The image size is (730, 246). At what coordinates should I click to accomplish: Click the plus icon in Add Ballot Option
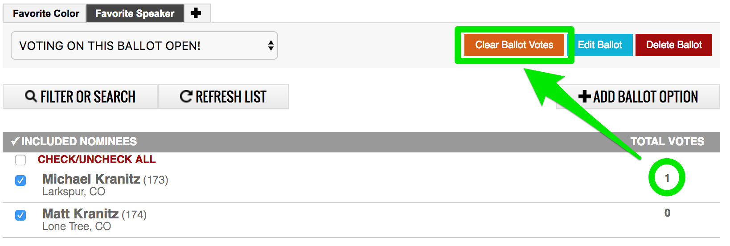pos(584,96)
